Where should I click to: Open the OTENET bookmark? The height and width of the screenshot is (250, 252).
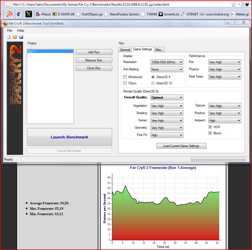tap(190, 14)
